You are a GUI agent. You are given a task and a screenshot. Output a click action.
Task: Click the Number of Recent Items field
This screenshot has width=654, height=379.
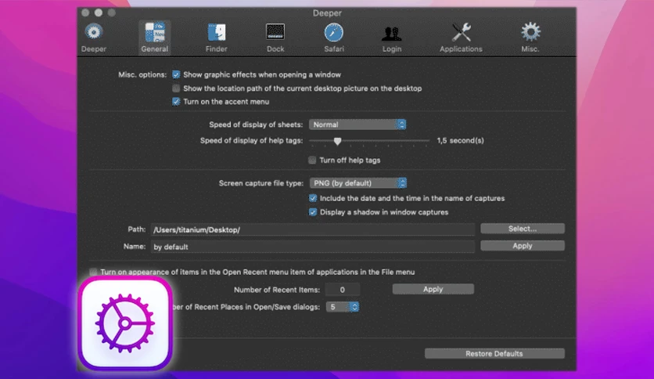click(x=343, y=290)
